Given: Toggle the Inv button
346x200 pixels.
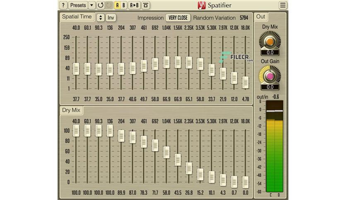Looking at the screenshot, I should pyautogui.click(x=111, y=18).
